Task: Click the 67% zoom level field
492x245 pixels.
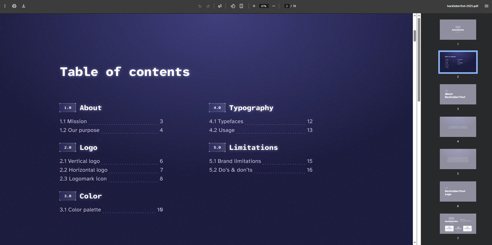Action: pyautogui.click(x=264, y=6)
